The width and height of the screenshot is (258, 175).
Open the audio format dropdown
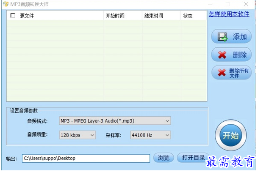click(x=115, y=121)
